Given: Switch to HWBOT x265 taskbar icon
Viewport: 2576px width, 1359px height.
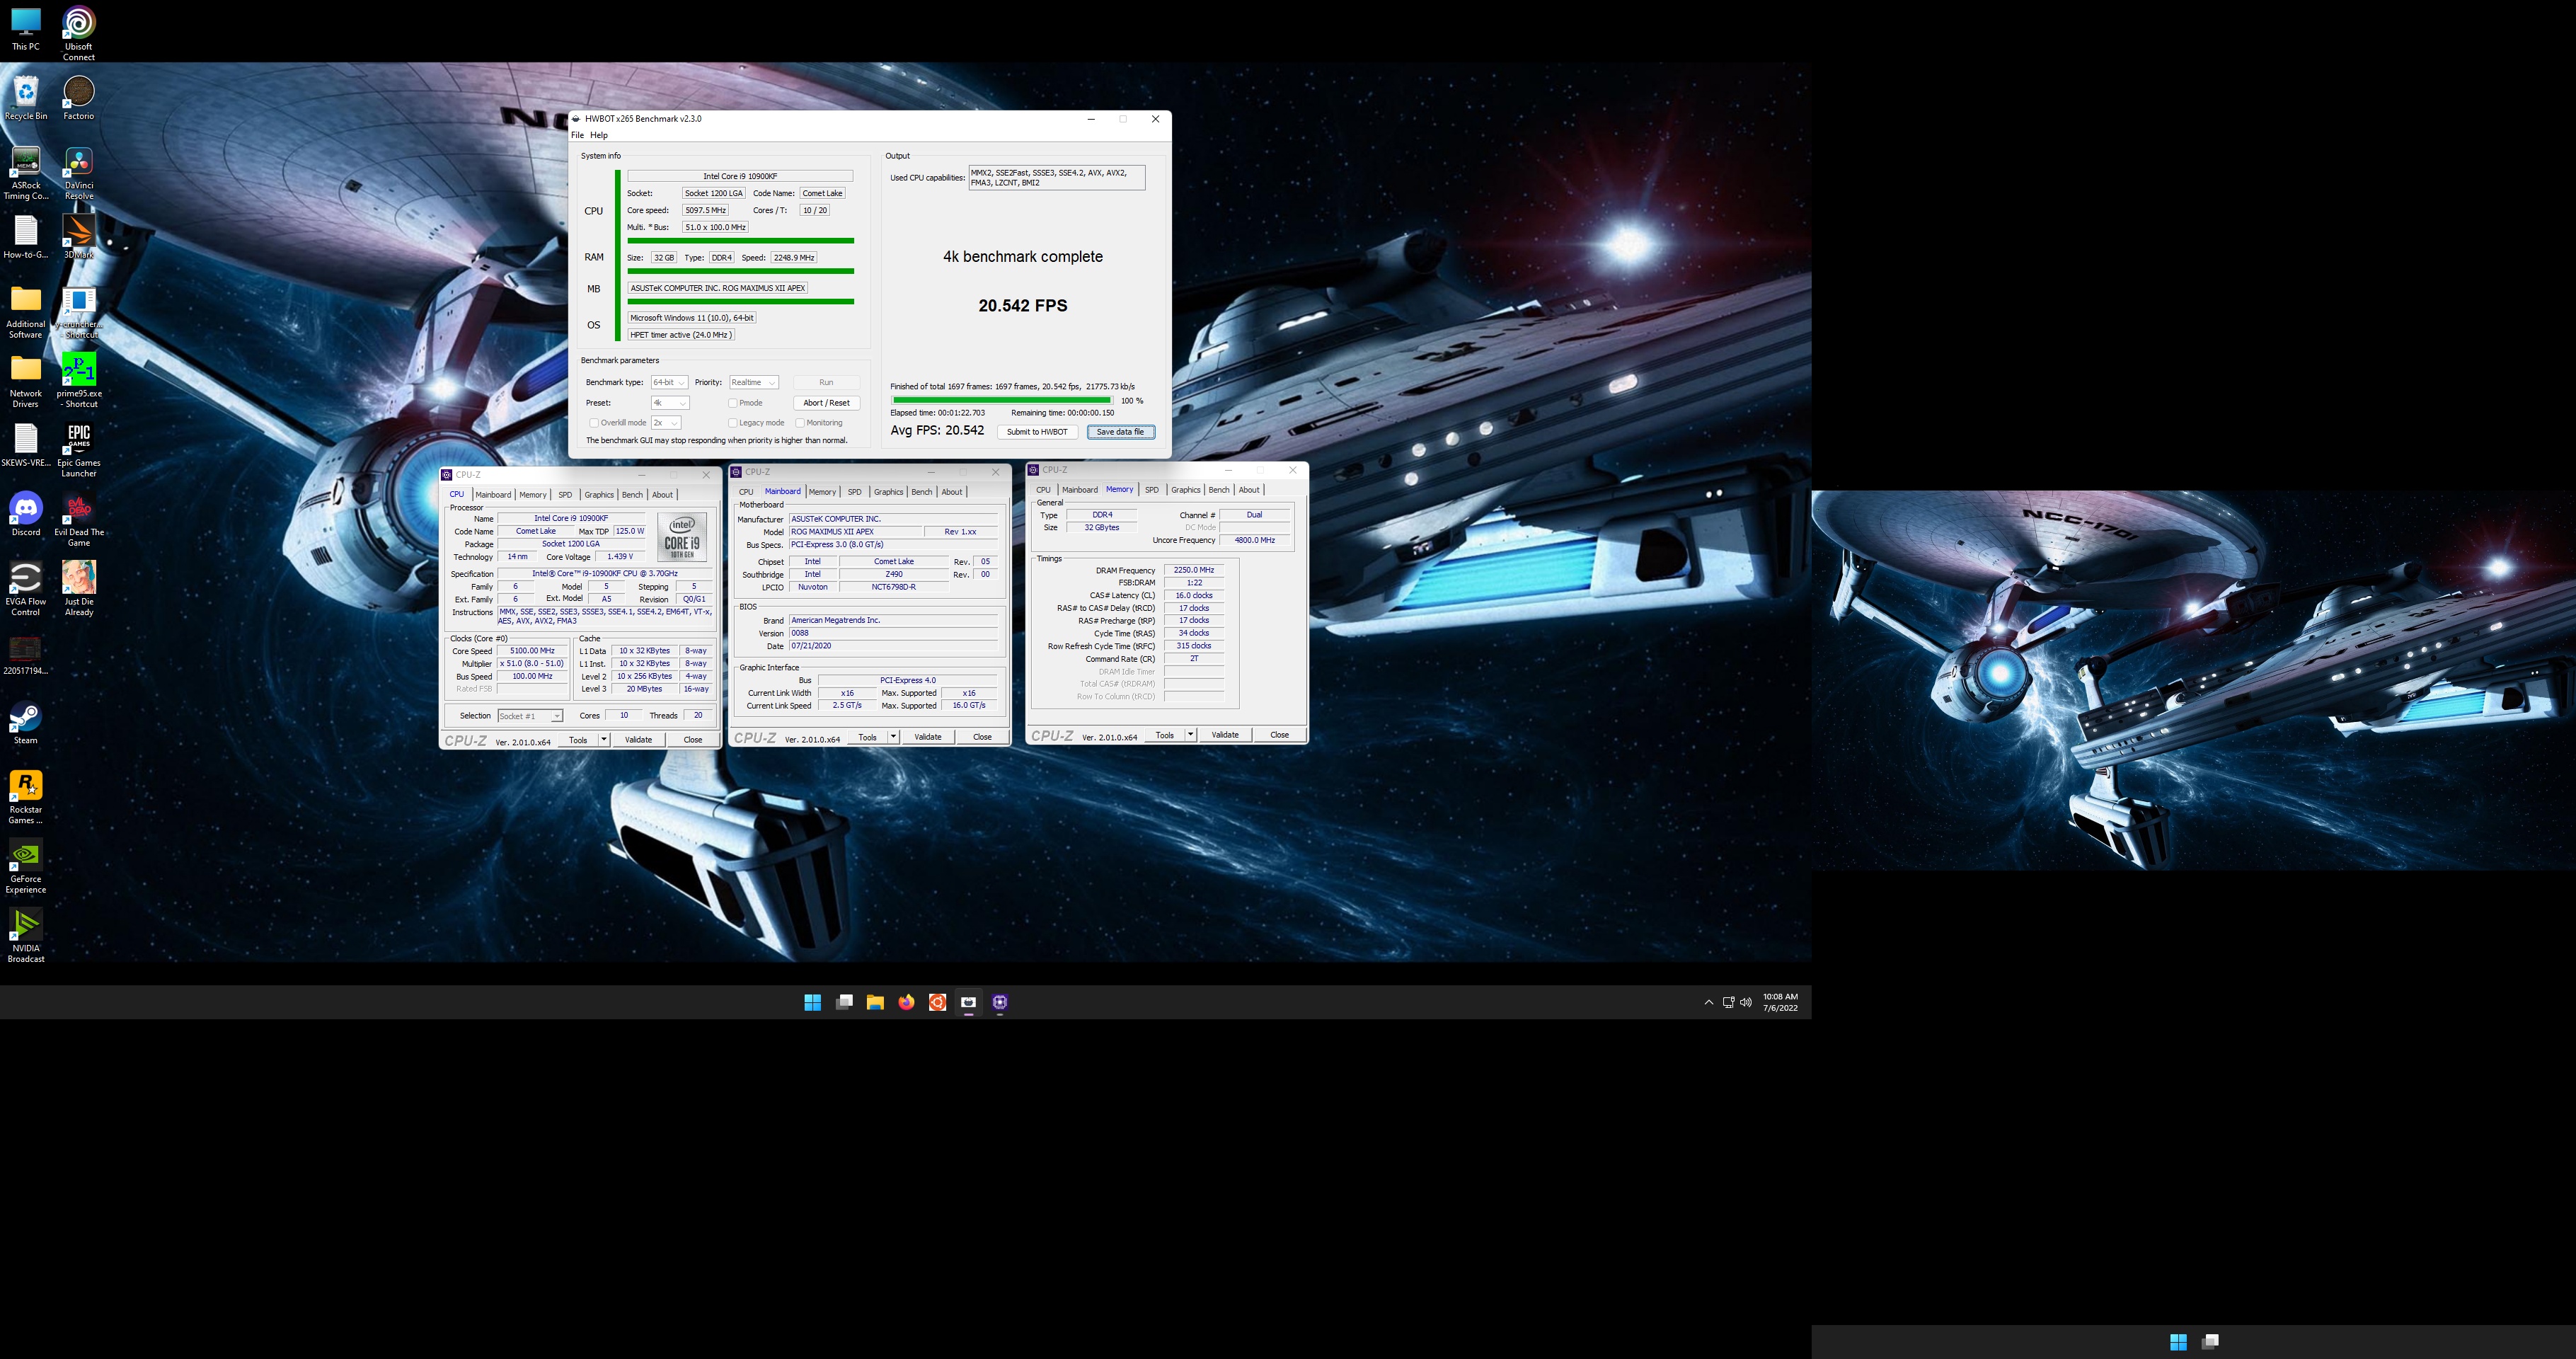Looking at the screenshot, I should (968, 1002).
